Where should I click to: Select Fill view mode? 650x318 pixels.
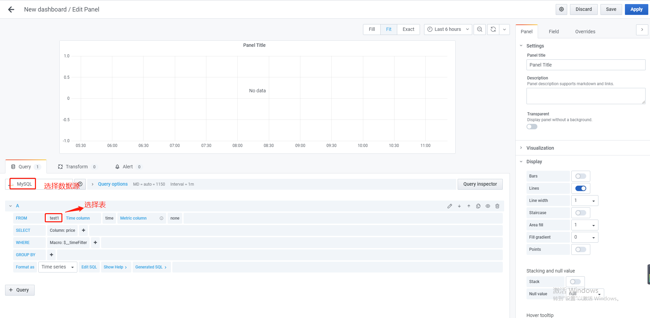click(372, 29)
